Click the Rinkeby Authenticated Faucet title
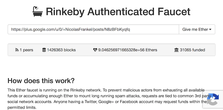This screenshot has height=110, width=223. tap(118, 12)
